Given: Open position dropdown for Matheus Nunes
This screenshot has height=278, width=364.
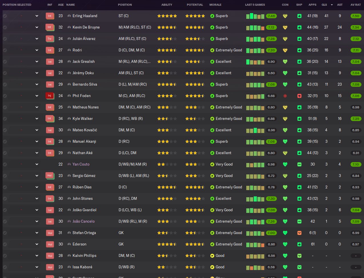Looking at the screenshot, I should click(x=37, y=107).
